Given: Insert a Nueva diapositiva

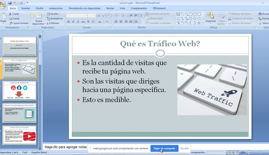Looking at the screenshot, I should click(x=38, y=19).
